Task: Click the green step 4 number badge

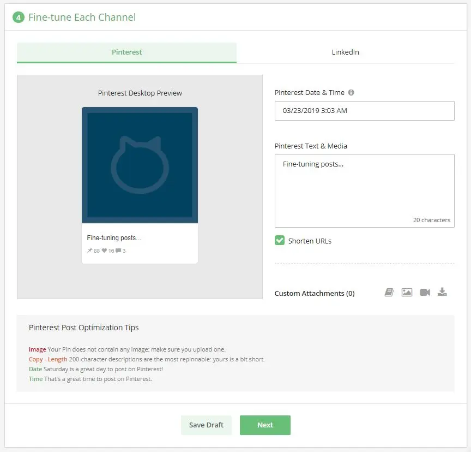Action: (19, 17)
